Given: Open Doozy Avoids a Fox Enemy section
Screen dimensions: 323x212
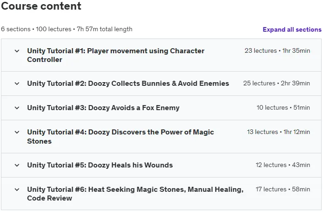Looking at the screenshot, I should [x=103, y=108].
